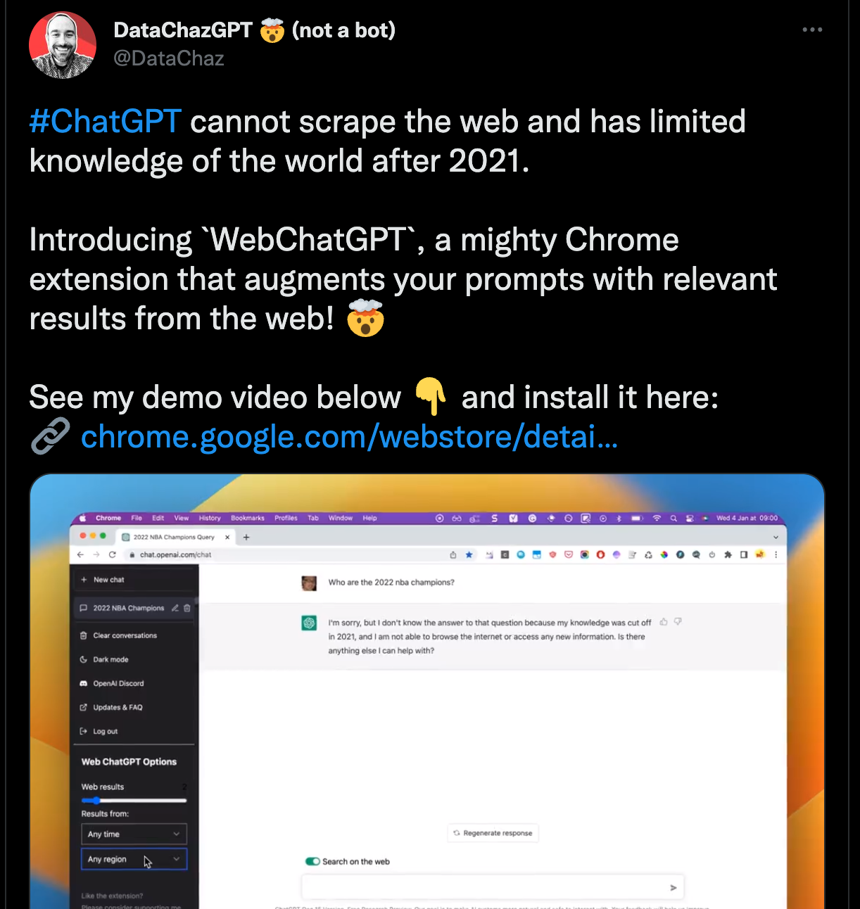Image resolution: width=860 pixels, height=909 pixels.
Task: Click the Regenerate response button
Action: 493,833
